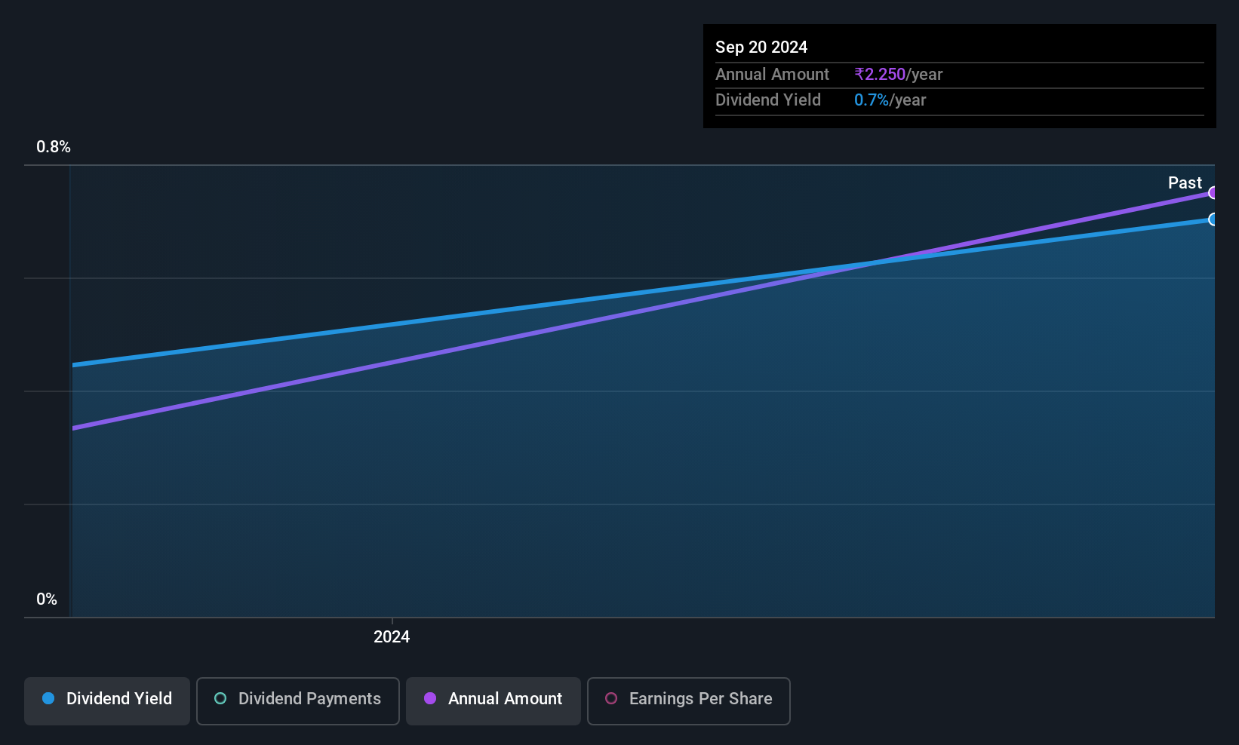Click the ₹2.250/year annual amount value
The width and height of the screenshot is (1239, 745).
[899, 75]
